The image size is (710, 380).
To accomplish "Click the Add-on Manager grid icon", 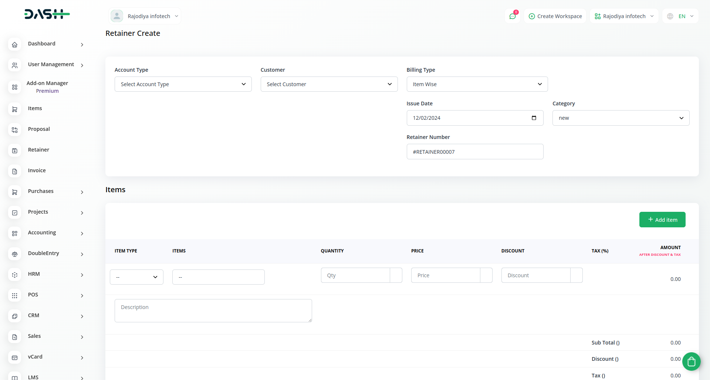I will 14,87.
